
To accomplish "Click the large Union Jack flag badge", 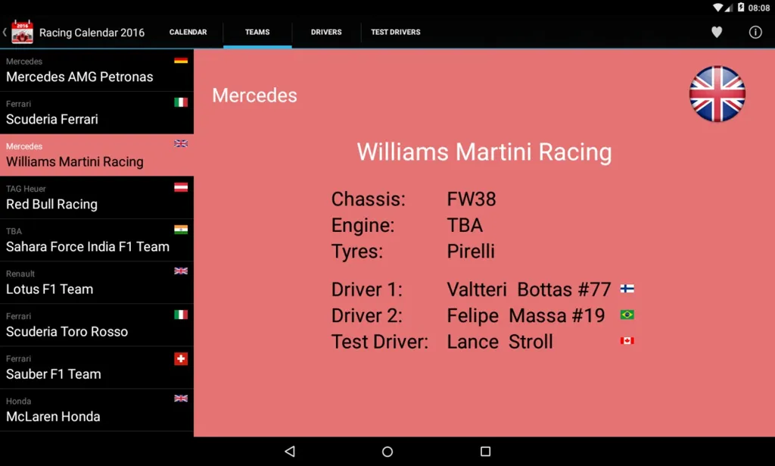I will point(717,94).
